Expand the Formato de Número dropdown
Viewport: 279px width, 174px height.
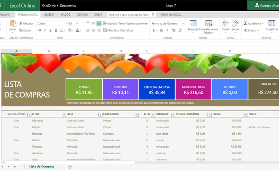pyautogui.click(x=183, y=24)
